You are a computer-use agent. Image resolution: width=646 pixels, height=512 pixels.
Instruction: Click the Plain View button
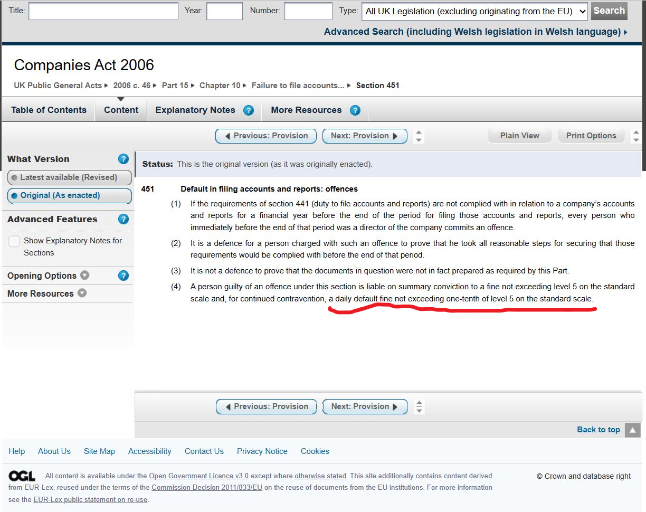519,136
